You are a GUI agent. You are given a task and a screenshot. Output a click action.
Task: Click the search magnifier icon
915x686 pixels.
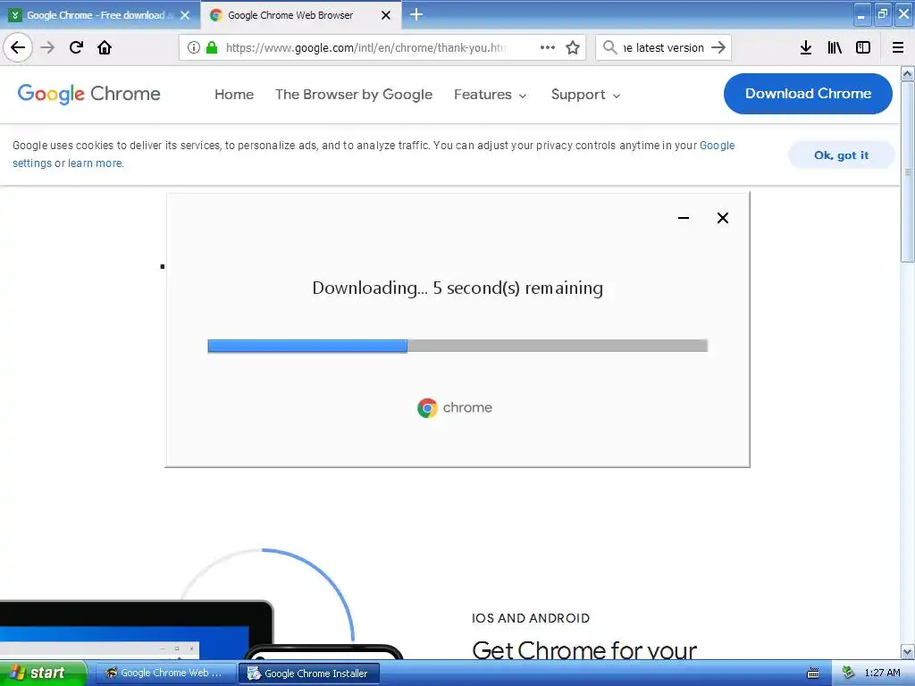point(609,47)
